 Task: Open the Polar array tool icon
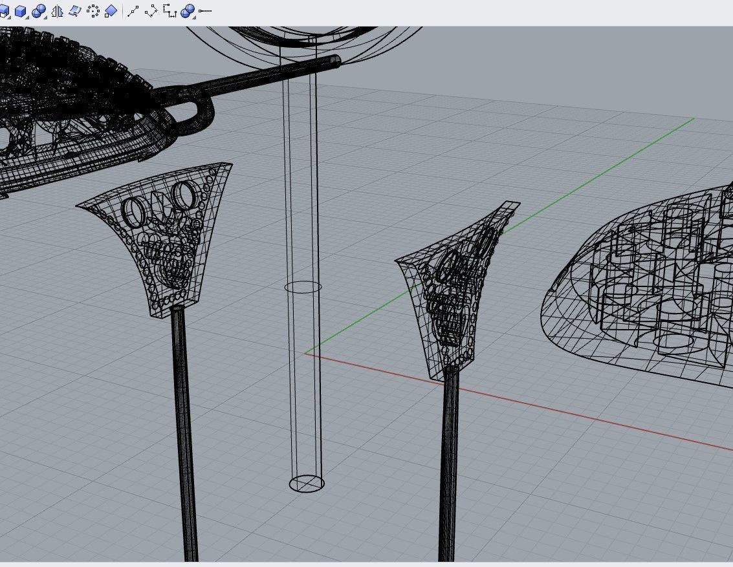93,11
